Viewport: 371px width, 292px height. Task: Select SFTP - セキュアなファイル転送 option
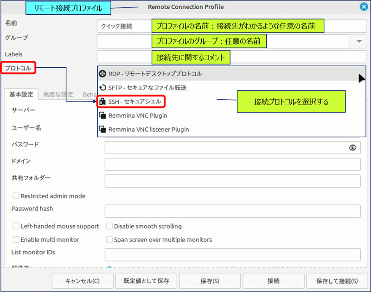pos(231,88)
